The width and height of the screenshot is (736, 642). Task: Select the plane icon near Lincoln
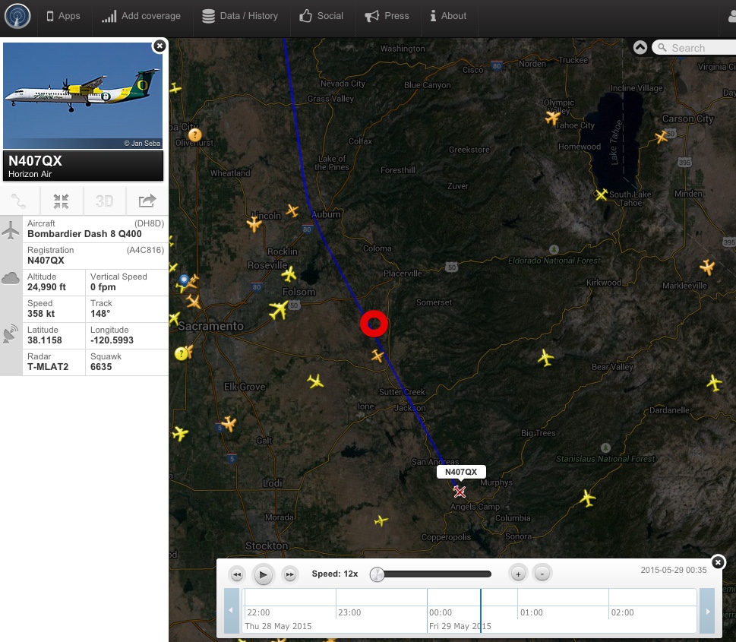(254, 223)
